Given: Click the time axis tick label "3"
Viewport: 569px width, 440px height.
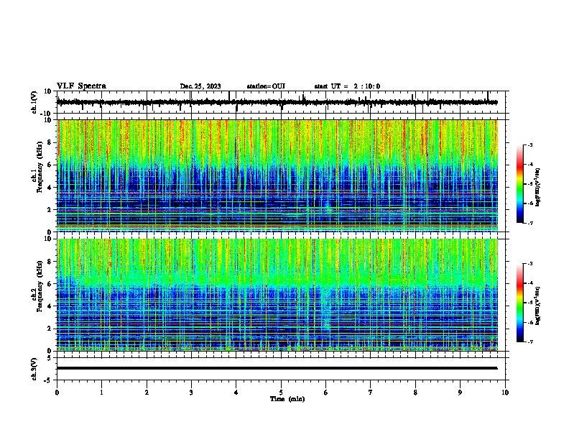Looking at the screenshot, I should [x=191, y=393].
